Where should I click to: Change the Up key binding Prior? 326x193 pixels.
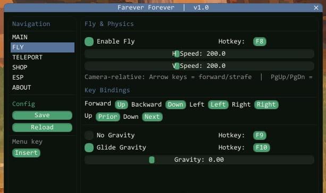[x=108, y=117]
